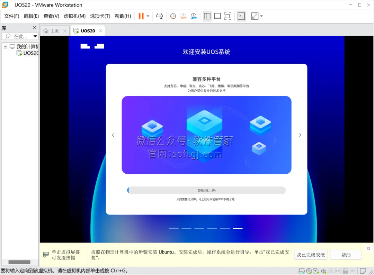Image resolution: width=374 pixels, height=275 pixels.
Task: Open the message log note icon
Action: tap(363, 271)
